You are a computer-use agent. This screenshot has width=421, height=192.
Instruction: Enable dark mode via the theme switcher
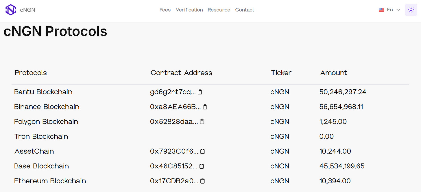pyautogui.click(x=411, y=10)
